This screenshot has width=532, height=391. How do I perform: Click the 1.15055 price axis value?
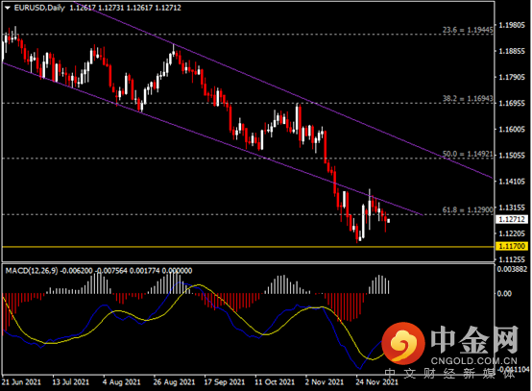pos(512,156)
